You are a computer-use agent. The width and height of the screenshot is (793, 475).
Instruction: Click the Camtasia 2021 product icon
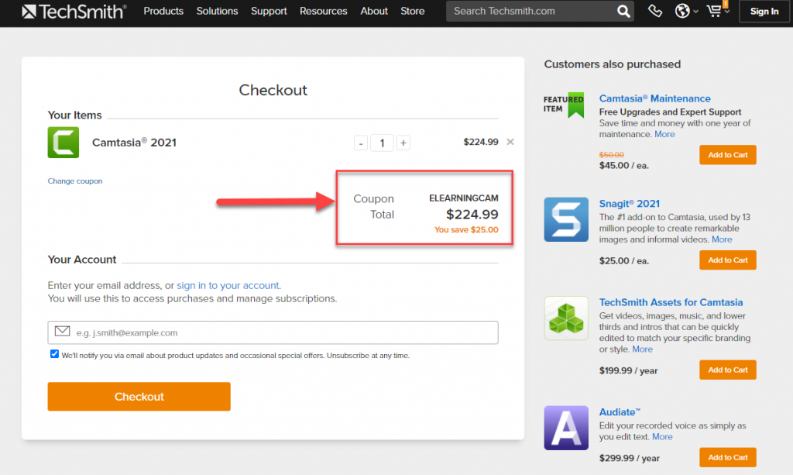(64, 142)
